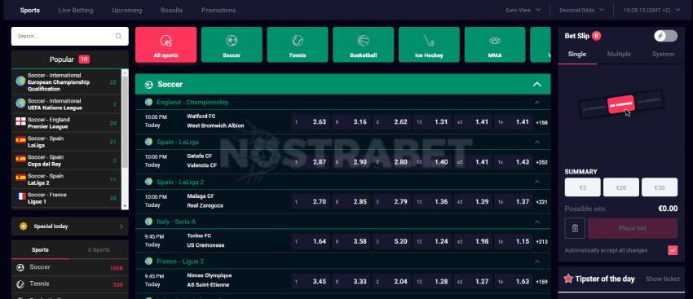
Task: Click Tennis ball icon in sports list
Action: tap(20, 284)
